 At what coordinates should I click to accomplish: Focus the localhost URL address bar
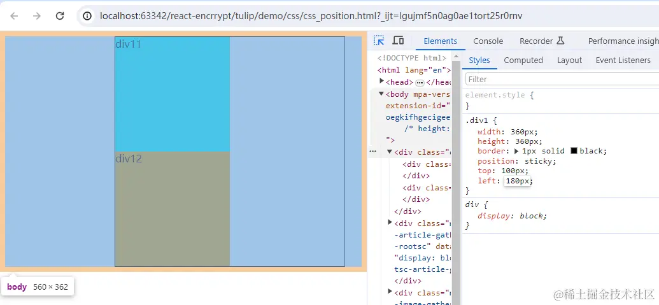click(x=311, y=16)
